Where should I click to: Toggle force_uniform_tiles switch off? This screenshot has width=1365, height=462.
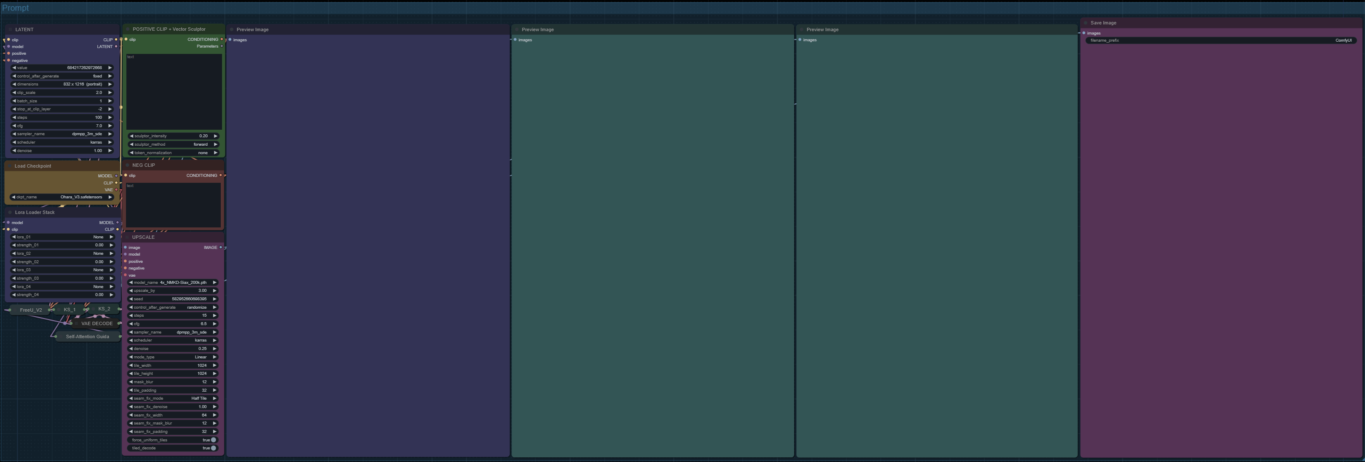[x=172, y=440]
